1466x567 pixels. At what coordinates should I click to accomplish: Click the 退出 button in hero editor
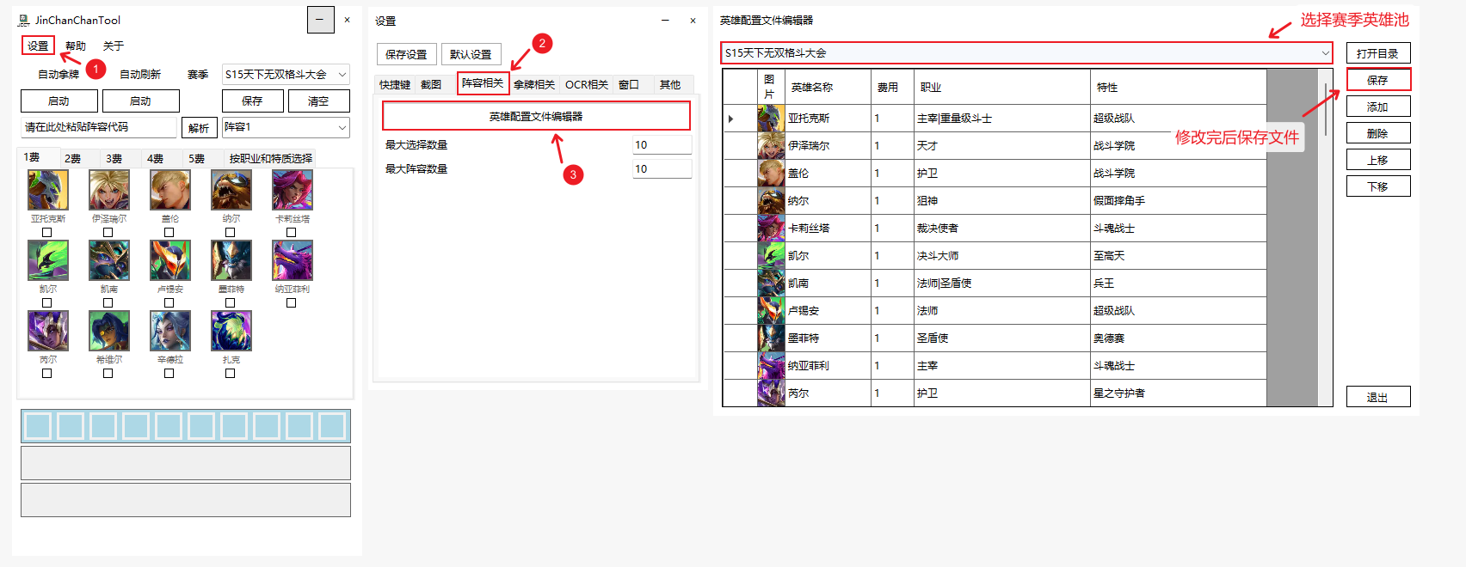point(1377,397)
